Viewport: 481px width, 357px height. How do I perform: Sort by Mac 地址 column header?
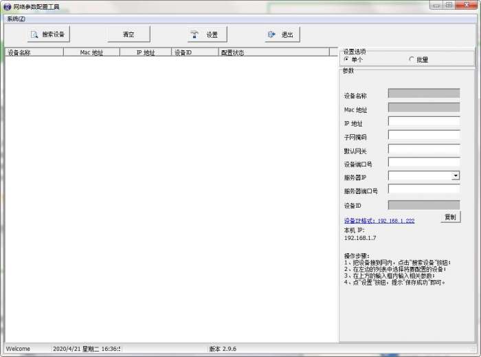(x=91, y=52)
